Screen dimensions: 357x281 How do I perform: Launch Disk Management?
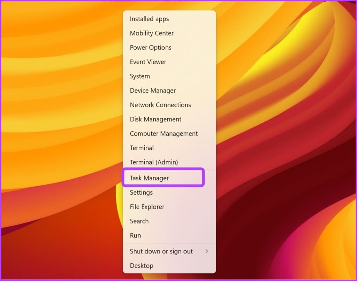pos(155,119)
